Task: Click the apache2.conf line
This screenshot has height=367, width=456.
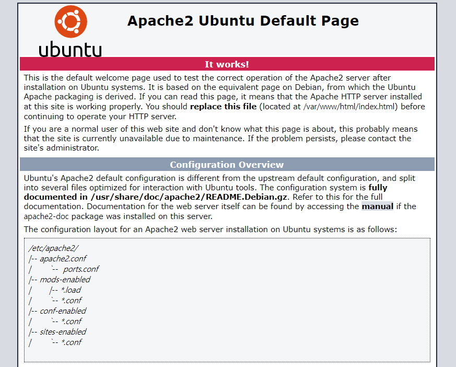Action: click(57, 259)
